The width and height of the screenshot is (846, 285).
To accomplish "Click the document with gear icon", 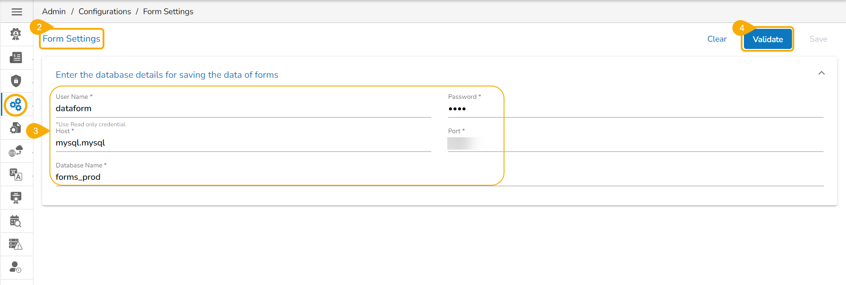I will point(16,128).
